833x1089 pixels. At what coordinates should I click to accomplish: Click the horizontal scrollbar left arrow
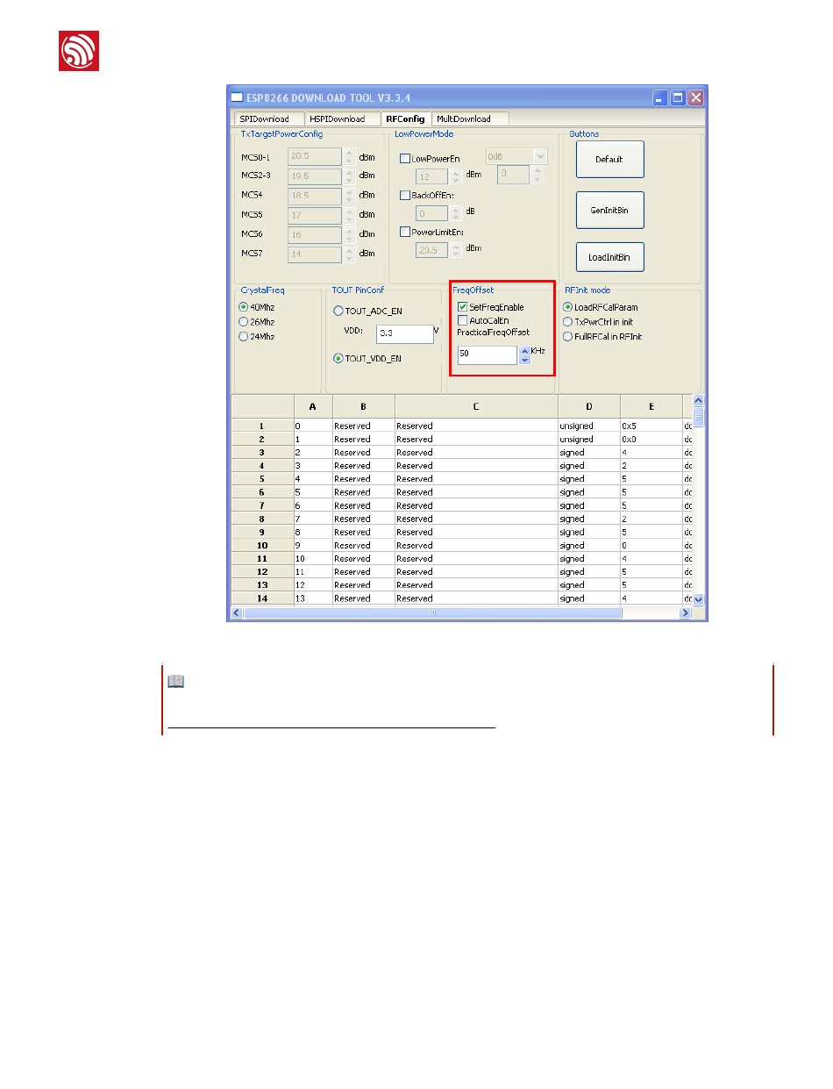pos(237,613)
